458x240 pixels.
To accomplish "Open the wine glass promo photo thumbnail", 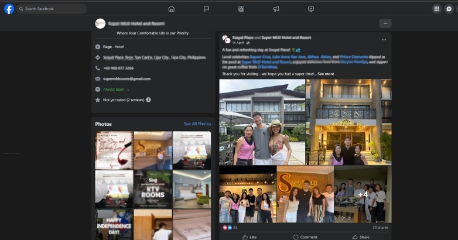I will [x=114, y=150].
